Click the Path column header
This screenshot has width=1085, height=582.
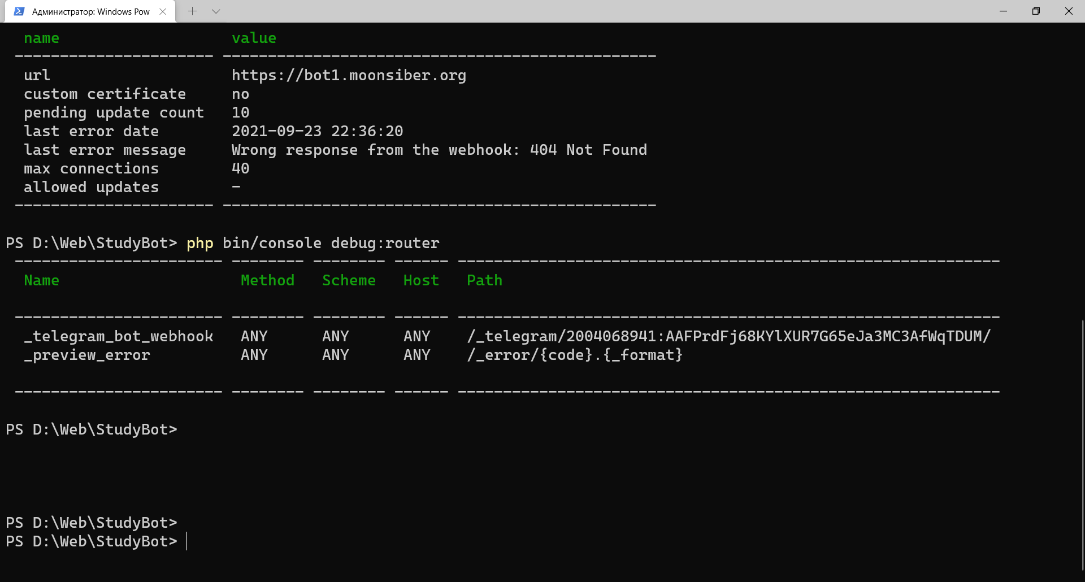(484, 280)
